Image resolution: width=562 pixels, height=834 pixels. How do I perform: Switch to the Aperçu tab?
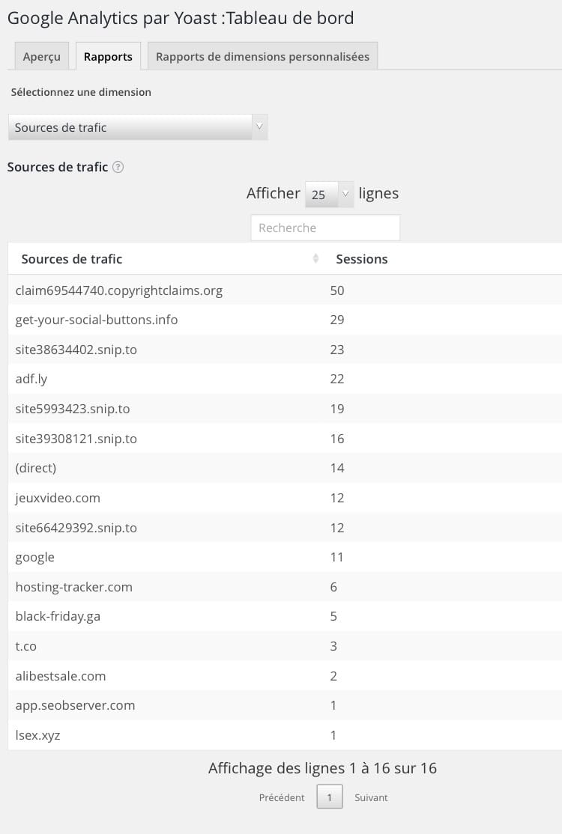click(41, 56)
